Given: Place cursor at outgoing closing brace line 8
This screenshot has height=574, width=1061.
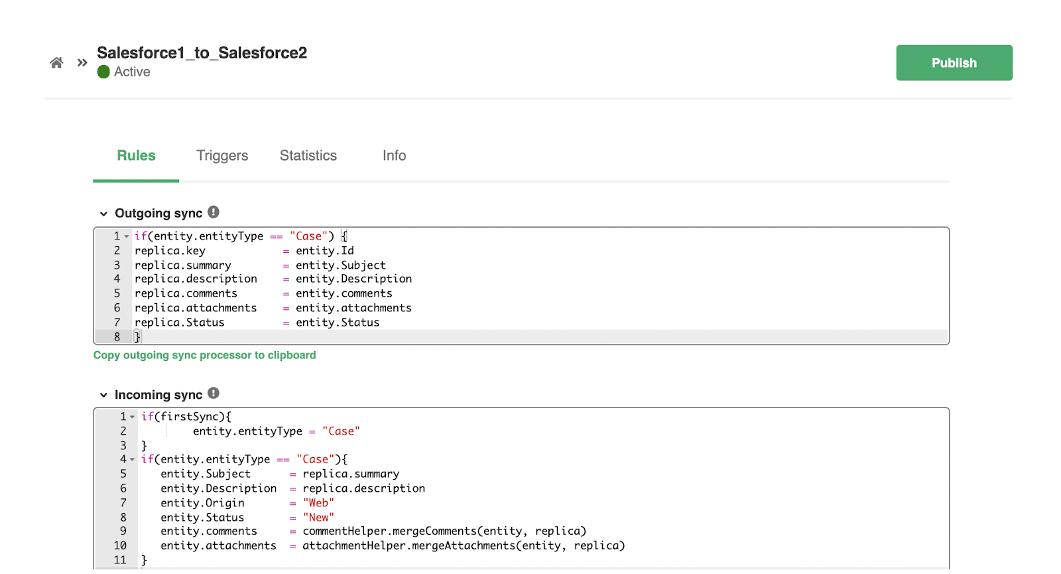Looking at the screenshot, I should pos(137,337).
